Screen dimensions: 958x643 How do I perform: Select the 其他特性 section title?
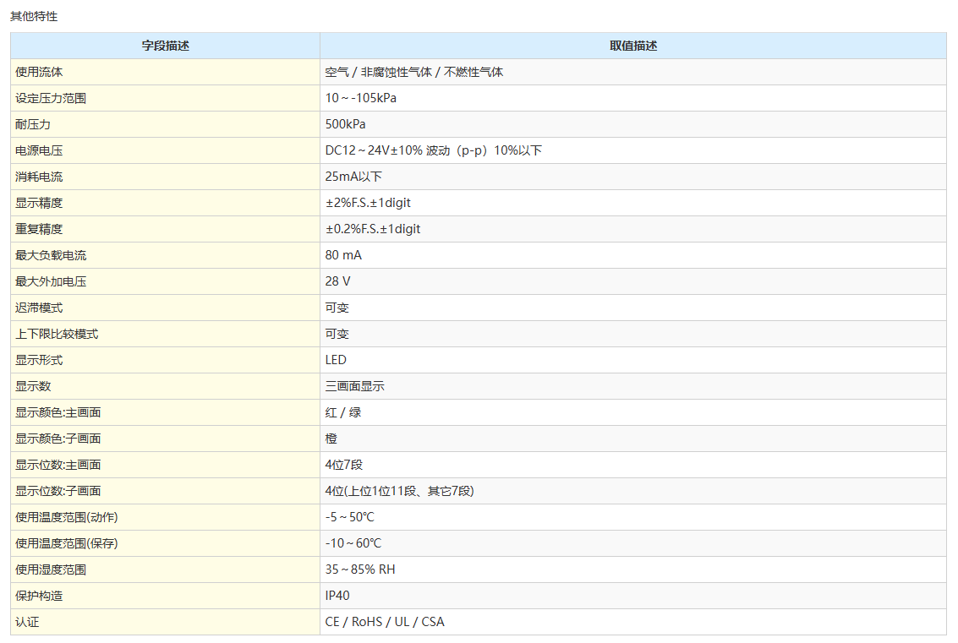[34, 16]
